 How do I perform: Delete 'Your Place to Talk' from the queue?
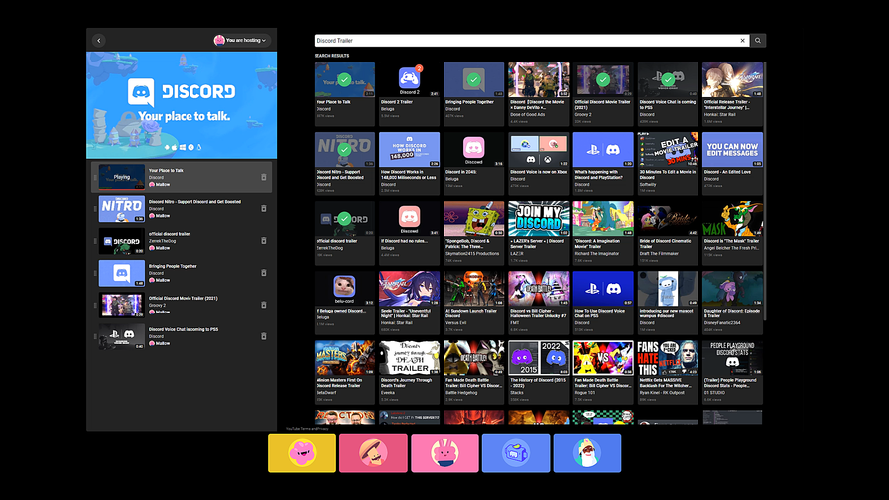(264, 177)
